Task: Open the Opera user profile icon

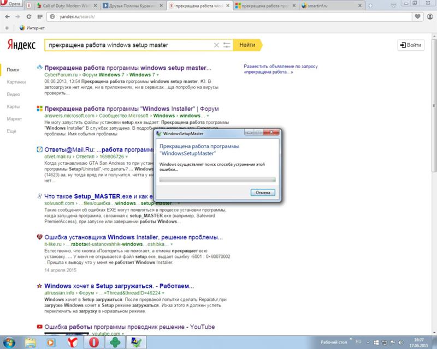Action: click(430, 17)
